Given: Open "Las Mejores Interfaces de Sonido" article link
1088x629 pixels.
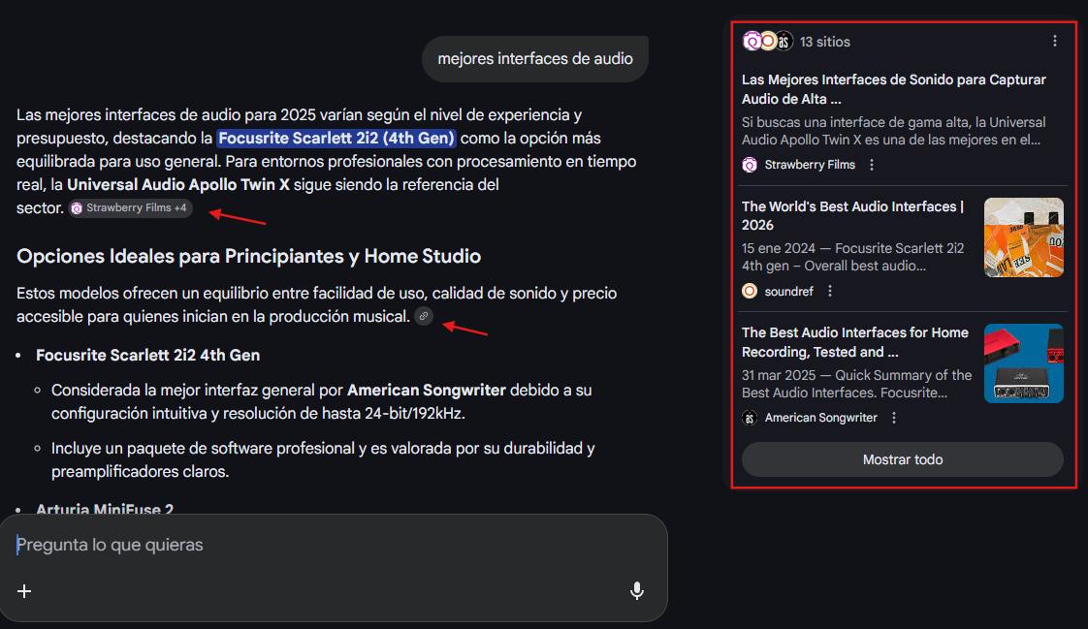Looking at the screenshot, I should coord(893,88).
